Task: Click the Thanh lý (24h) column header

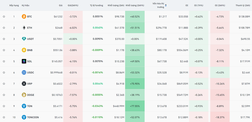Action: point(243,5)
